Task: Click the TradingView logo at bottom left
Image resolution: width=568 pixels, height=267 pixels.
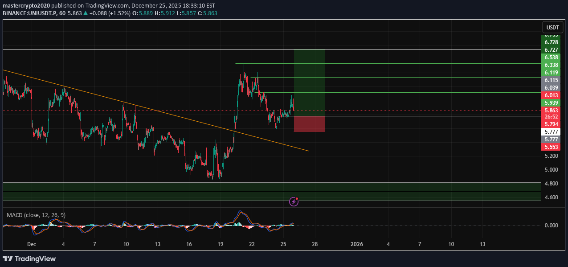Action: click(29, 259)
